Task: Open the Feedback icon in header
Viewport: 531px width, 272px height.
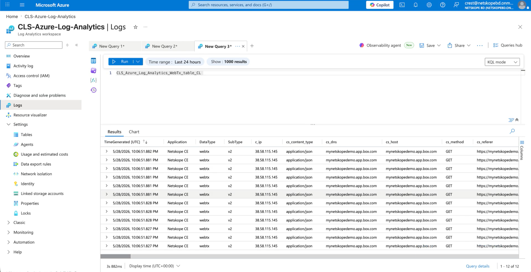Action: click(x=456, y=5)
